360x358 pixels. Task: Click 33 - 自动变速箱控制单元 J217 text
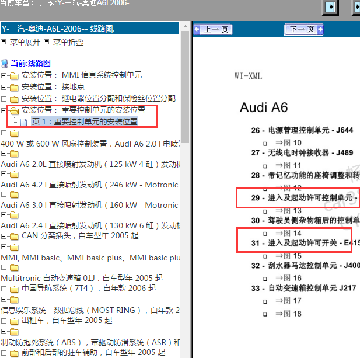(304, 288)
